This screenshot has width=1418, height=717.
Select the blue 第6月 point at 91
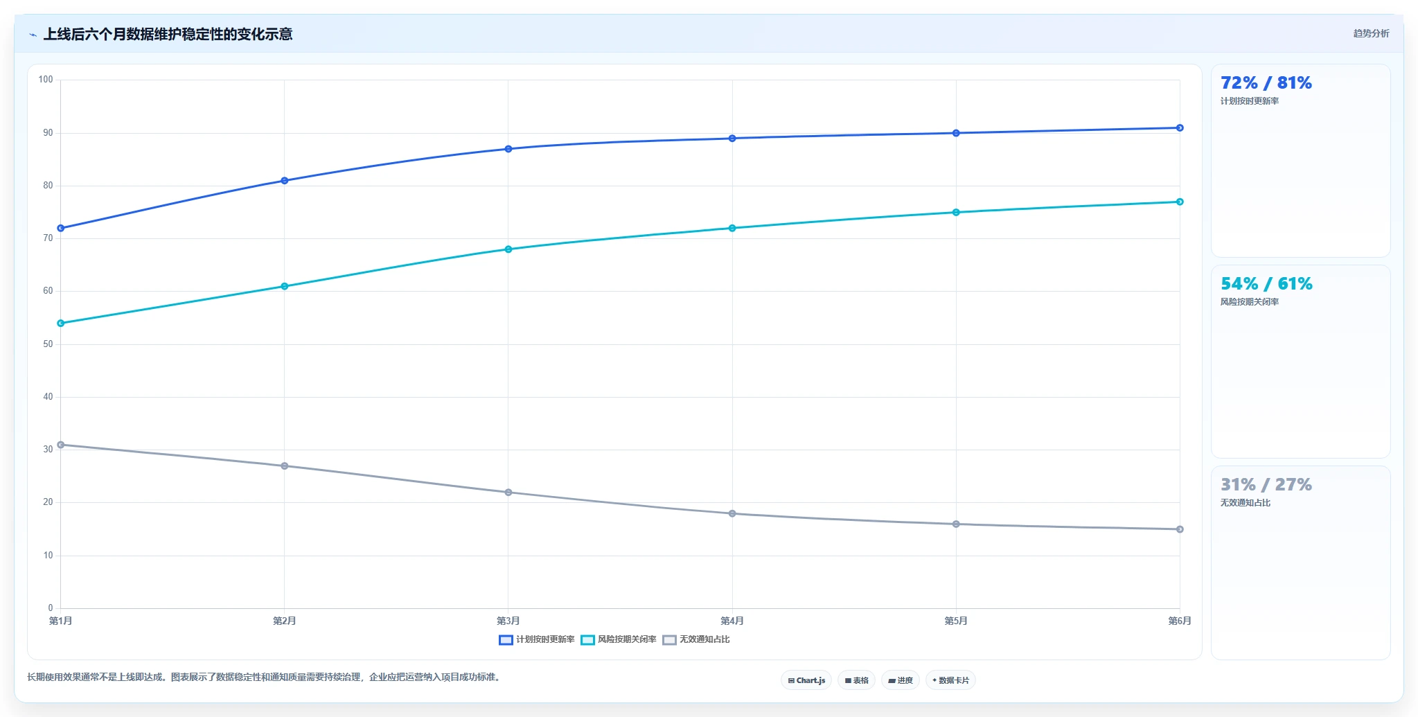point(1180,127)
